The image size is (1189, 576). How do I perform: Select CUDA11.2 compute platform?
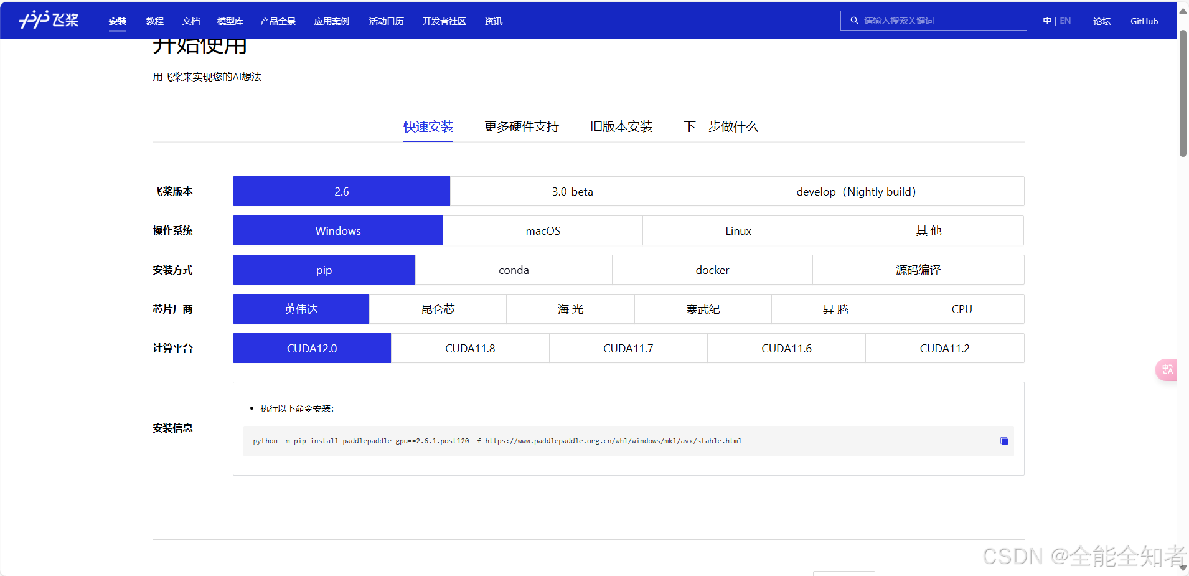pyautogui.click(x=944, y=348)
